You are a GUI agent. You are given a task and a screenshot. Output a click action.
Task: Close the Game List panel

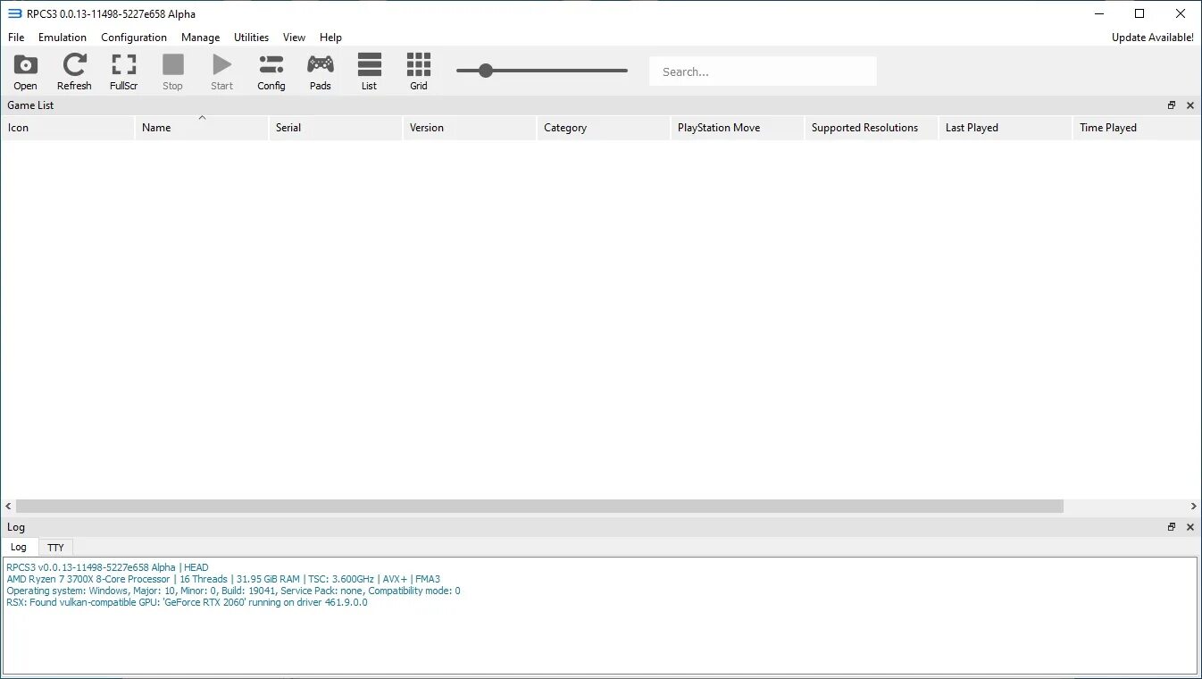pyautogui.click(x=1189, y=105)
